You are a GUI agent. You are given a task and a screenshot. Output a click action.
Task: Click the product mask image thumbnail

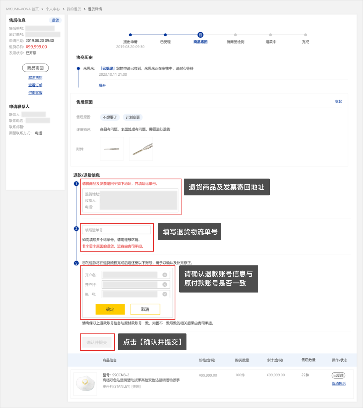(85, 384)
